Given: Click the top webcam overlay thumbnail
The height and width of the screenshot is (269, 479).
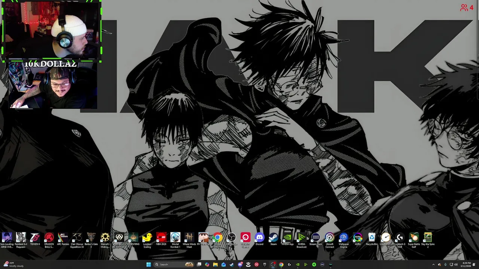Looking at the screenshot, I should (52, 31).
